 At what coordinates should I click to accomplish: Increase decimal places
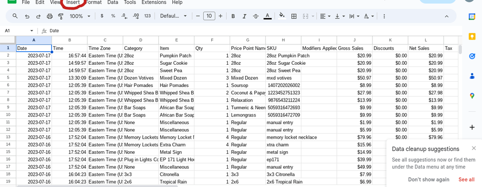pos(136,16)
